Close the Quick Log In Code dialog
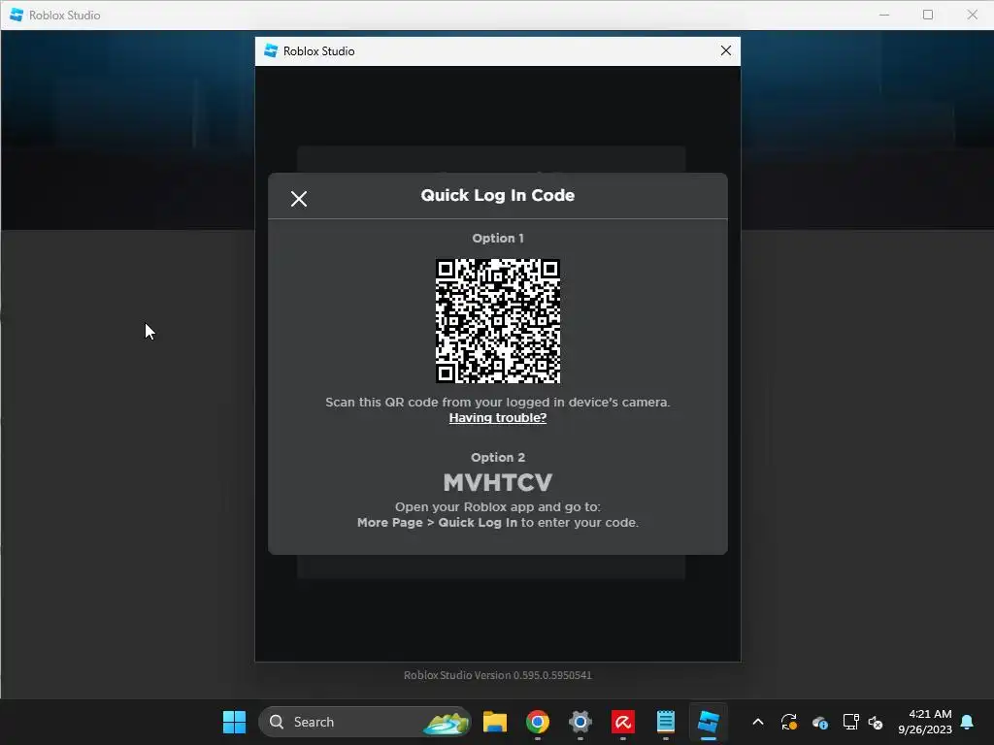The width and height of the screenshot is (994, 745). [x=299, y=199]
